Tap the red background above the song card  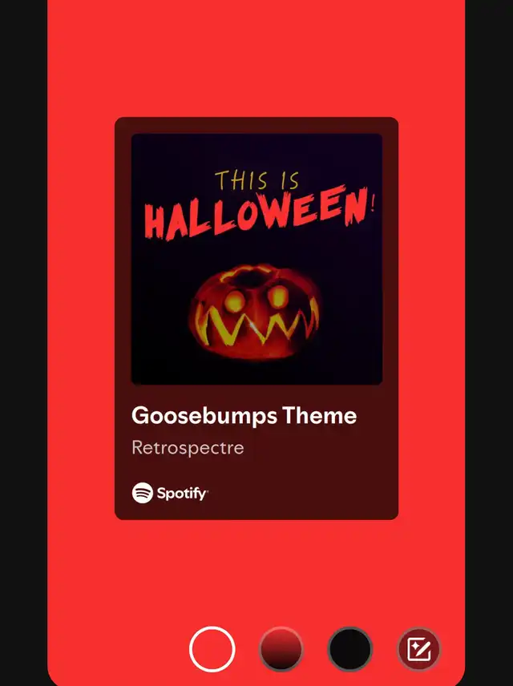coord(256,59)
